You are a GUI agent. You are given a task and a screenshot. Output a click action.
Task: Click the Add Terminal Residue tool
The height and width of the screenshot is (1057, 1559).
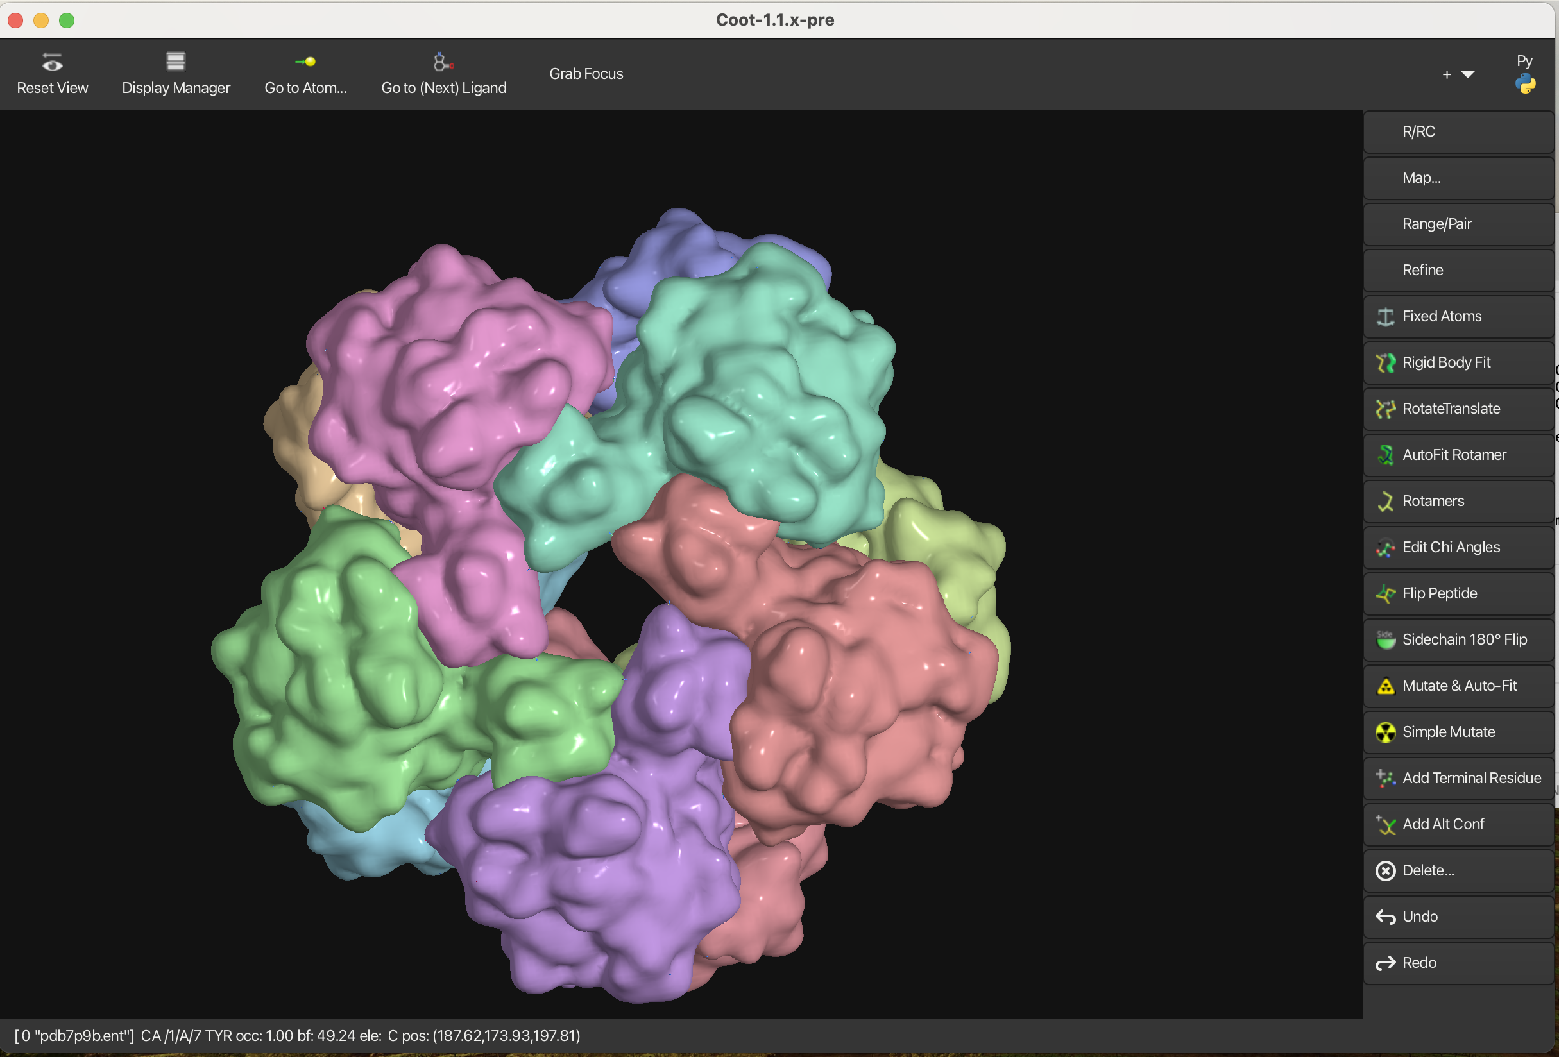[x=1458, y=779]
